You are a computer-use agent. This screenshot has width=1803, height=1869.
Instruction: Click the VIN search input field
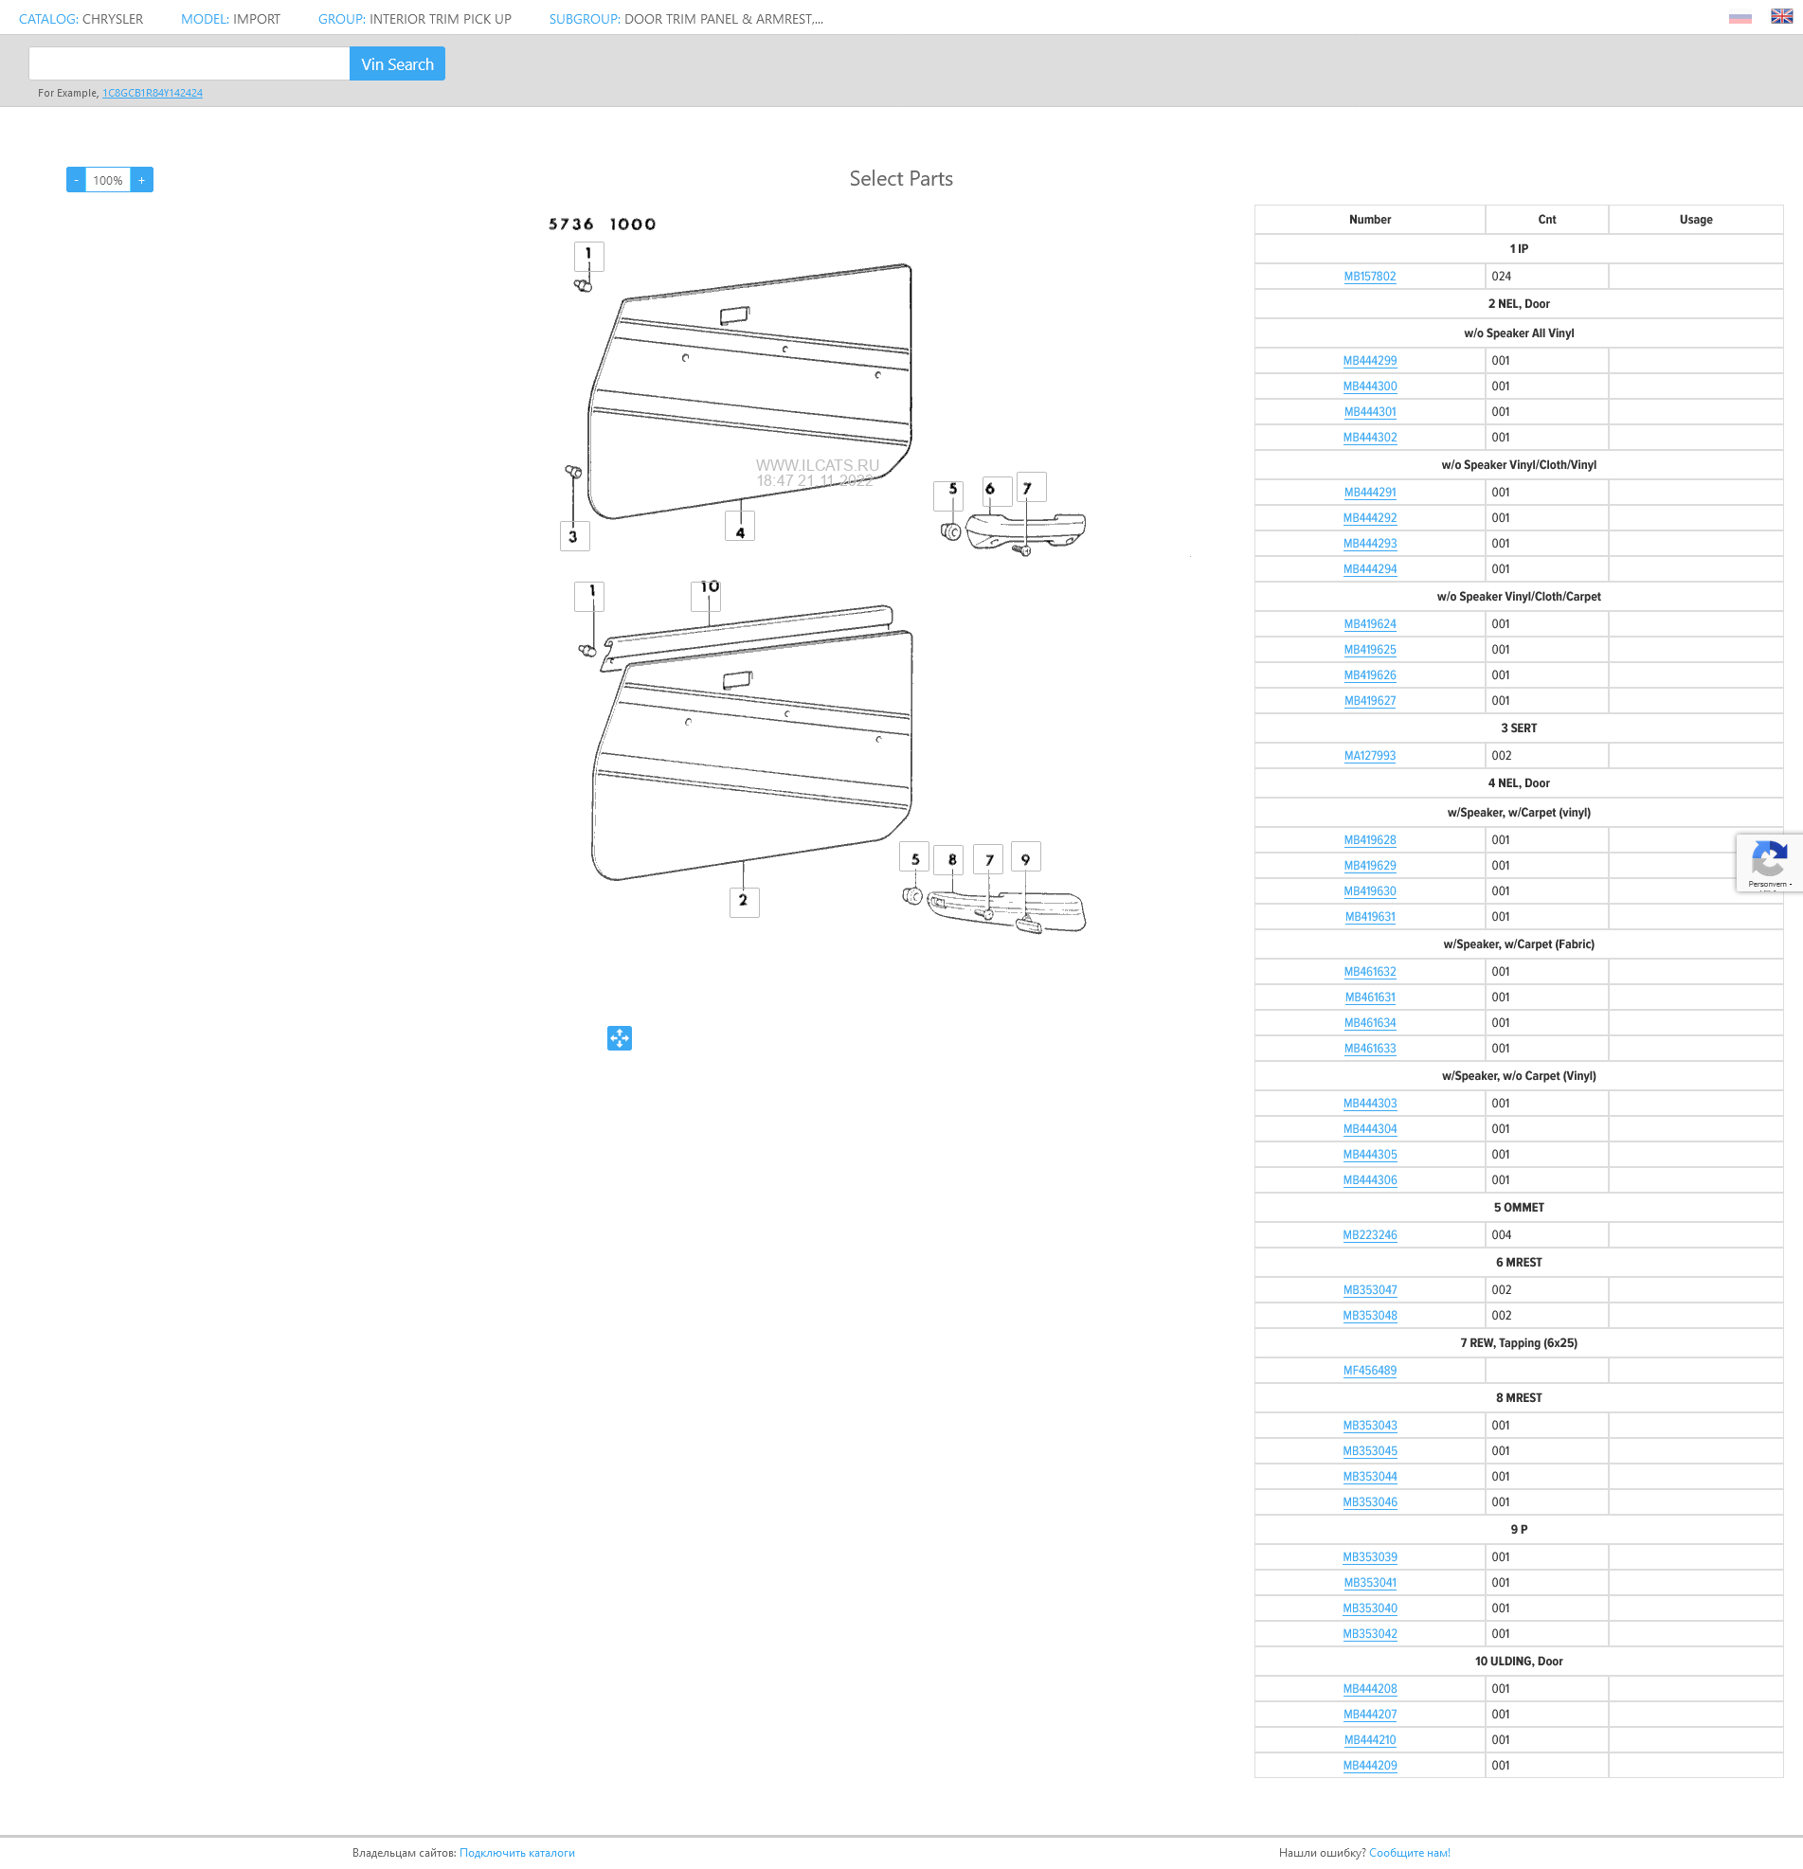(x=189, y=63)
